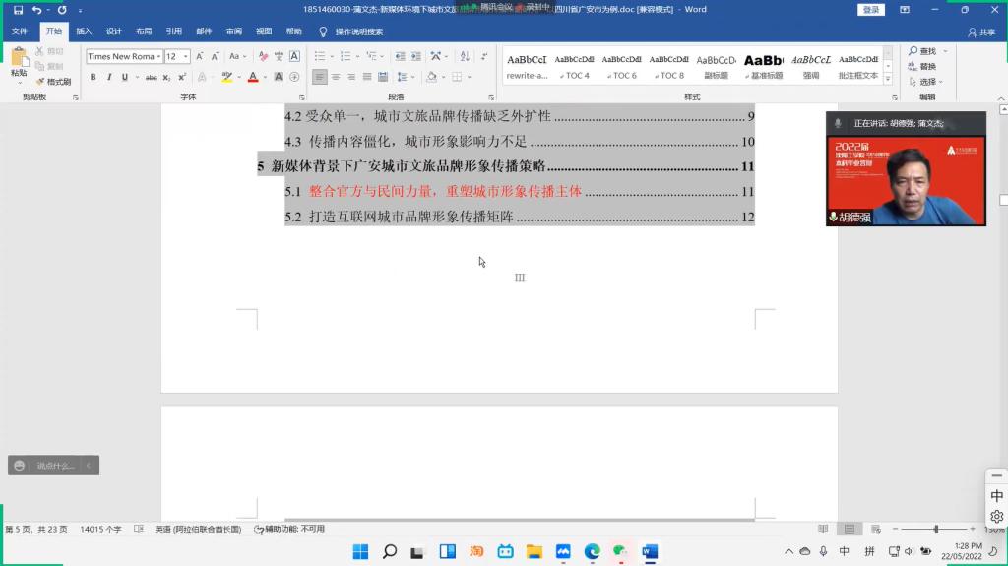Show or hide paragraph marks
Screen dimensions: 1008x566
click(x=484, y=57)
